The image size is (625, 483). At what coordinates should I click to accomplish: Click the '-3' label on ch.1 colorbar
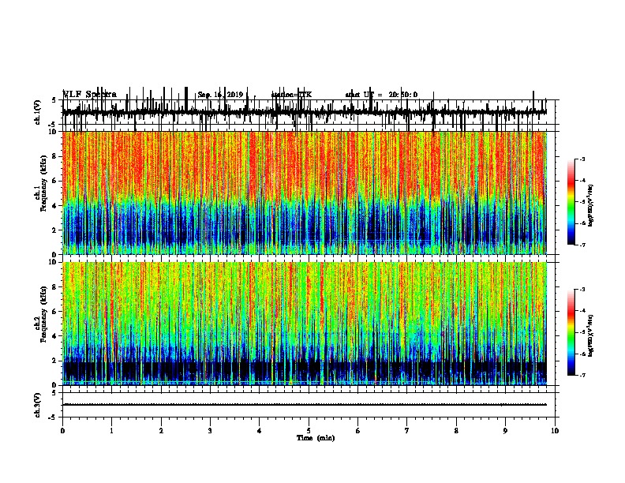pos(582,159)
